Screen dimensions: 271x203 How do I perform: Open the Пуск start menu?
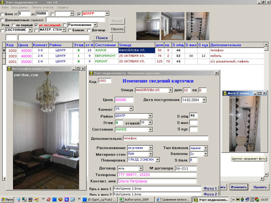(7, 200)
